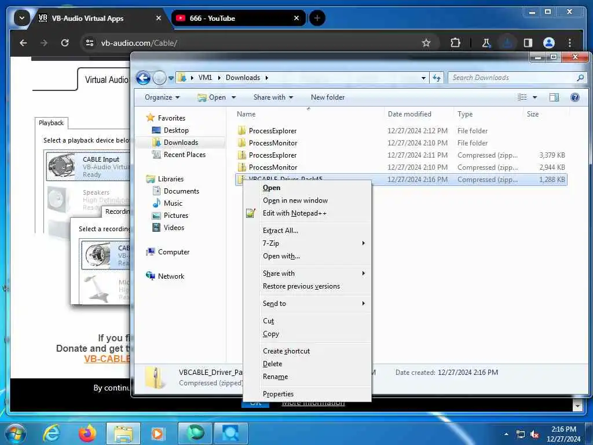Choose Restore previous versions

click(x=307, y=286)
